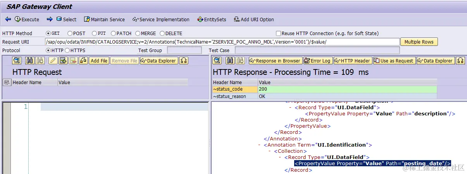Open the Error Log
Screen dimensions: 467x174
pos(318,61)
